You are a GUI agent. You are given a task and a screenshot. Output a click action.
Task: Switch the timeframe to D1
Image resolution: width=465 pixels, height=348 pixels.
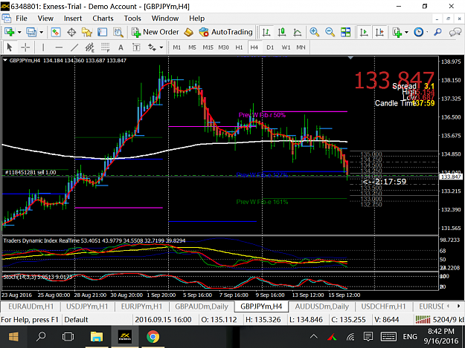270,47
